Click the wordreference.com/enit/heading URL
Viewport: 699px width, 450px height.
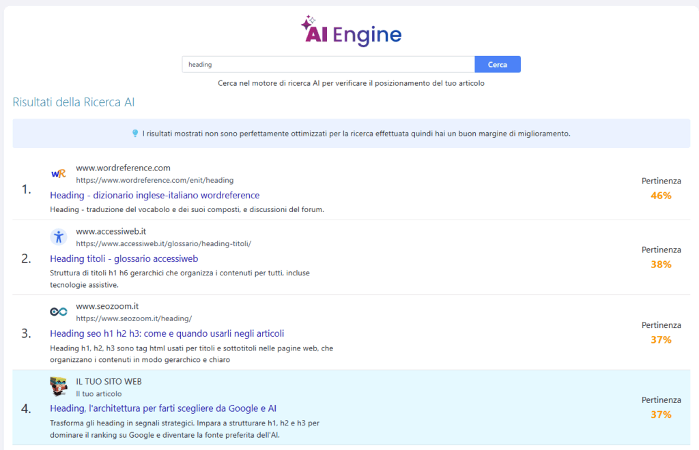pos(155,180)
